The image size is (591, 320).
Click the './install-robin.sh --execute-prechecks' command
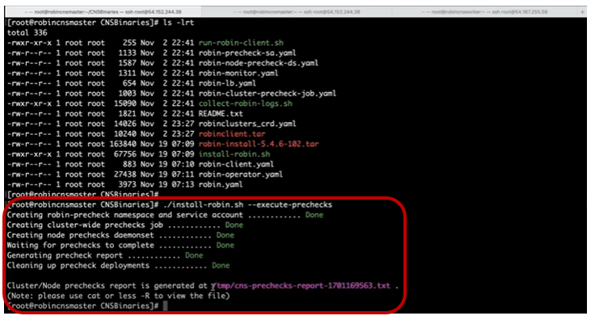click(x=247, y=204)
